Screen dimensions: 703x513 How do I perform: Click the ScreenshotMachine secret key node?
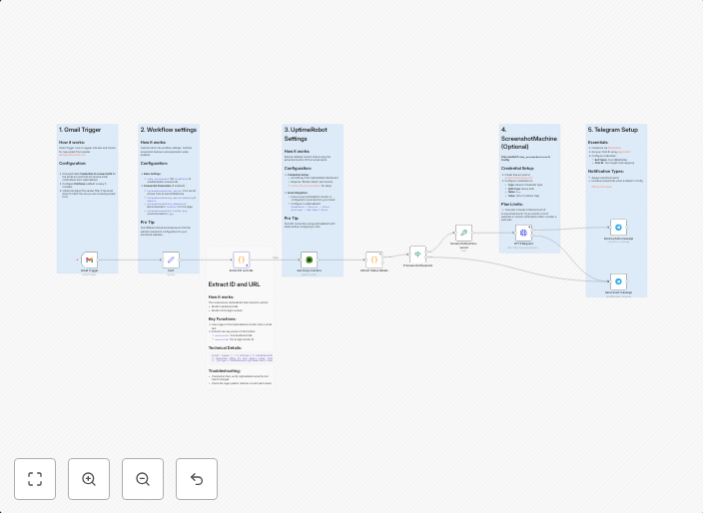point(463,233)
